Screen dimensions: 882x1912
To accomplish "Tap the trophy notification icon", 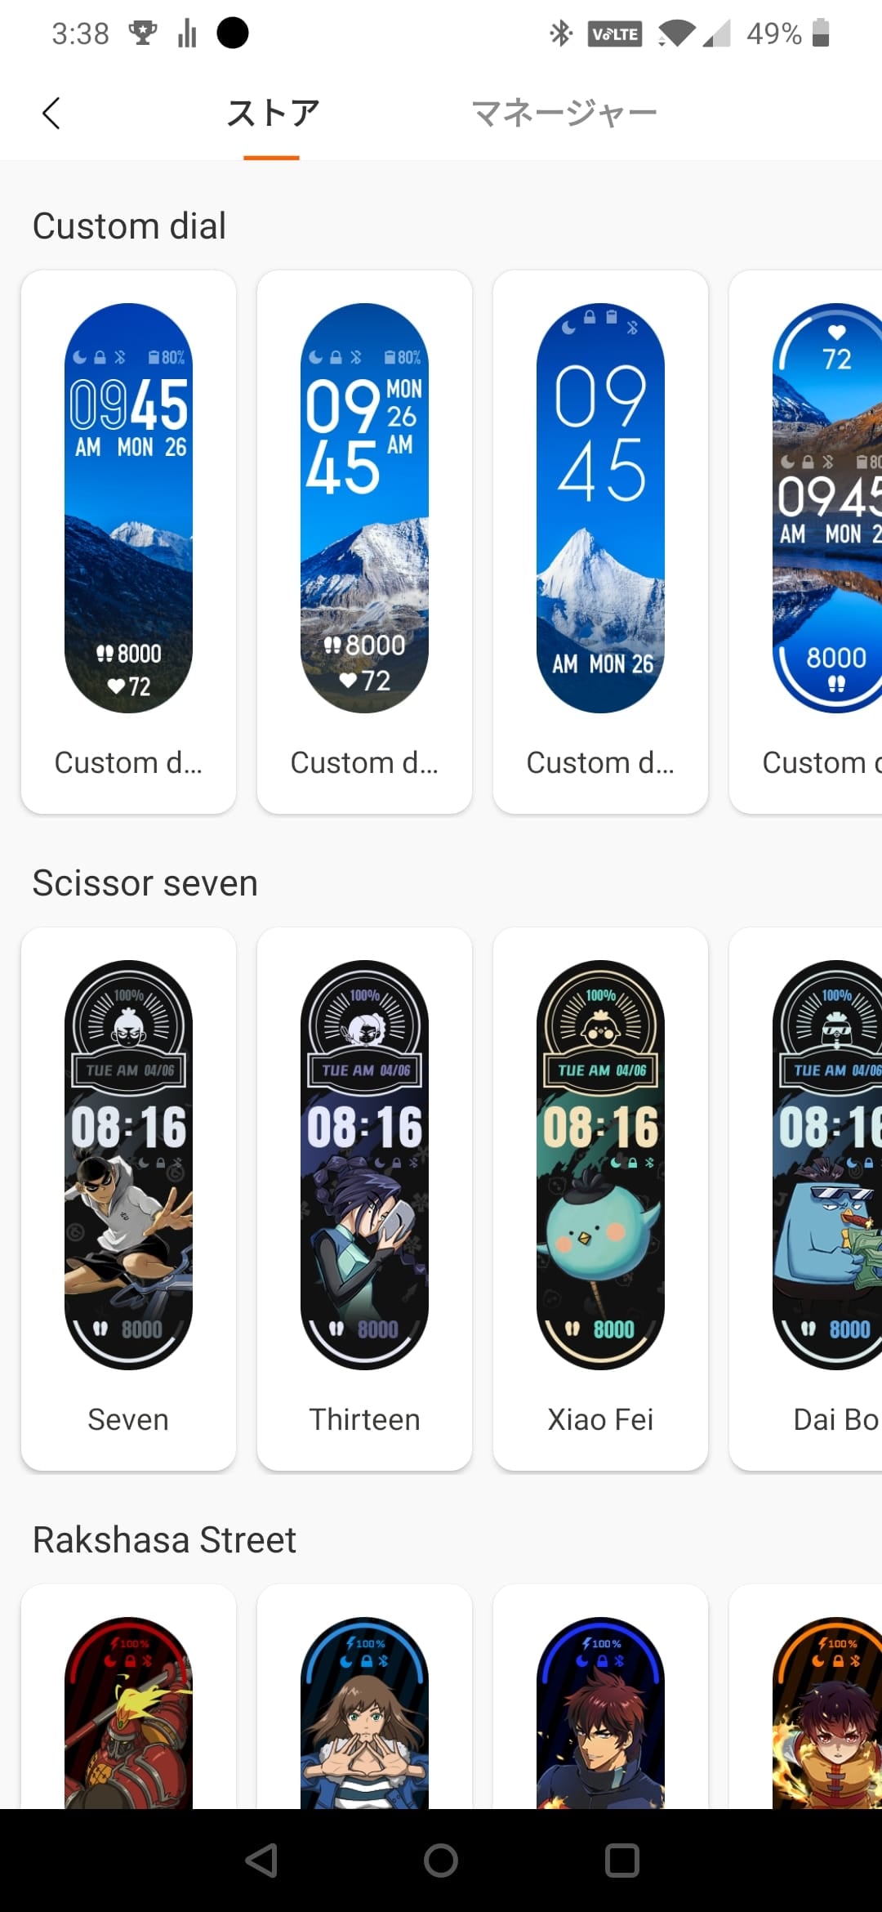I will pos(143,34).
